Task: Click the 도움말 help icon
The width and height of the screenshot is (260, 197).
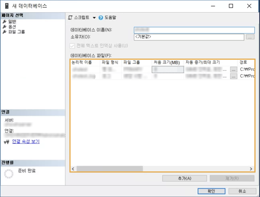Action: pos(101,17)
